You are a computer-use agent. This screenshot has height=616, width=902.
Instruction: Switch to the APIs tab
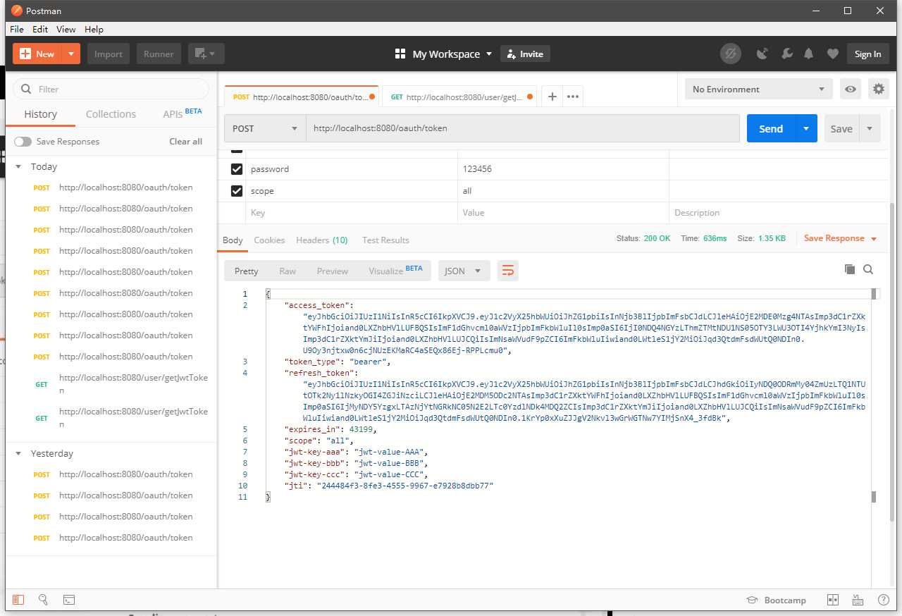pyautogui.click(x=182, y=113)
